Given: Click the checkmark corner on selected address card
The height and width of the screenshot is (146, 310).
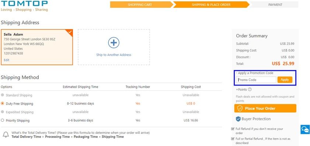Looking at the screenshot, I should [70, 32].
